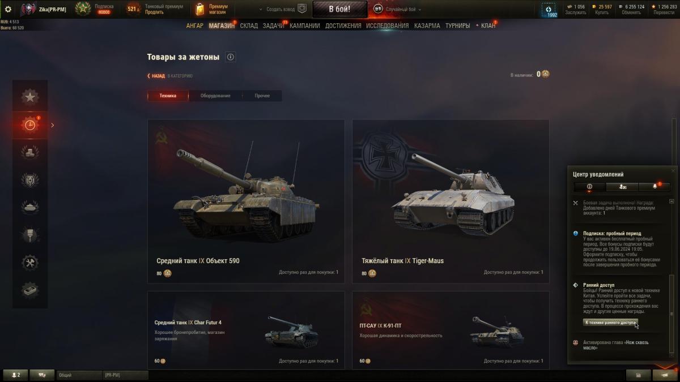
Task: Go back via НАЗАД в категорию link
Action: (x=171, y=76)
